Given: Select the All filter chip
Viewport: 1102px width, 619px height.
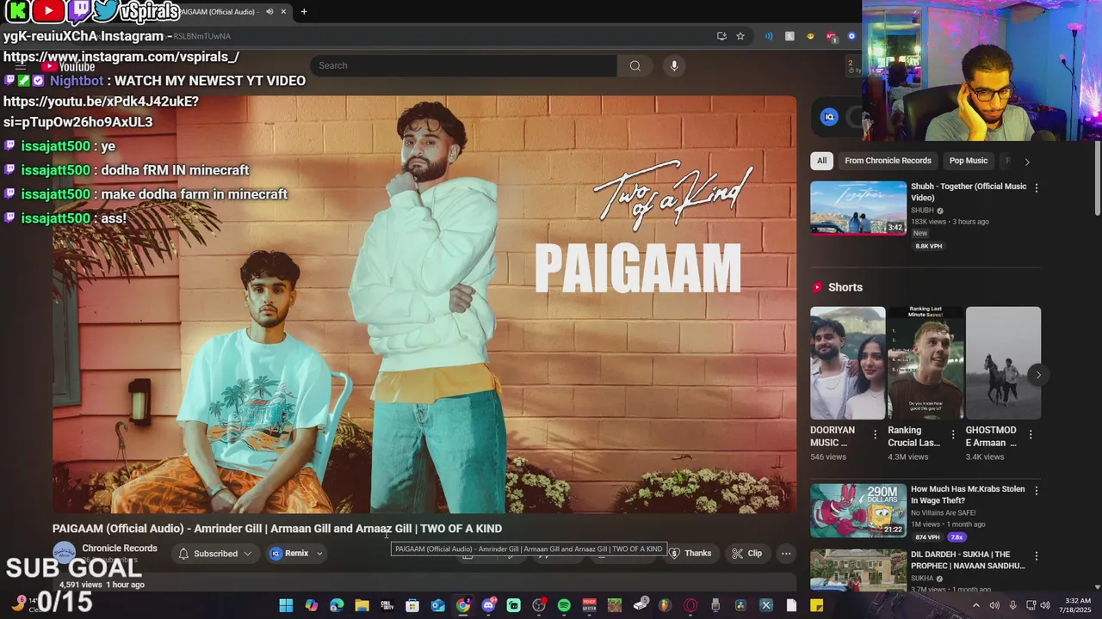Looking at the screenshot, I should (x=821, y=161).
